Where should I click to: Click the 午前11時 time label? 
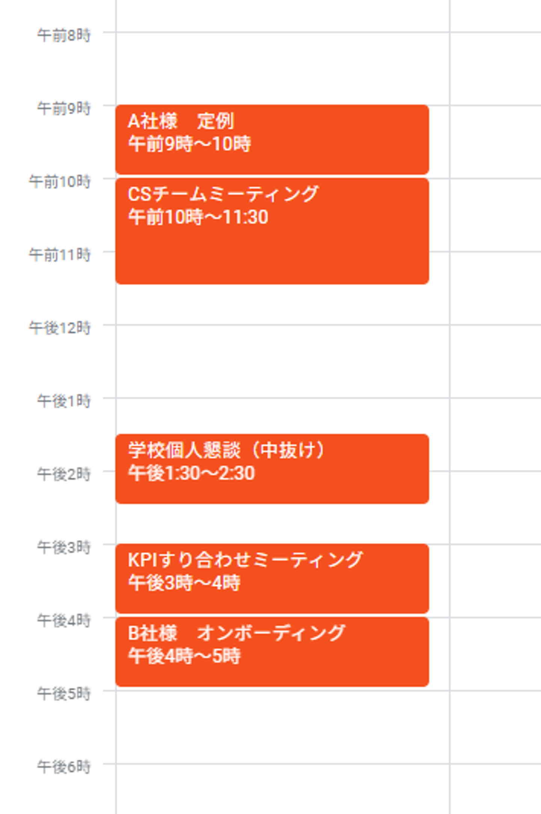pos(60,255)
